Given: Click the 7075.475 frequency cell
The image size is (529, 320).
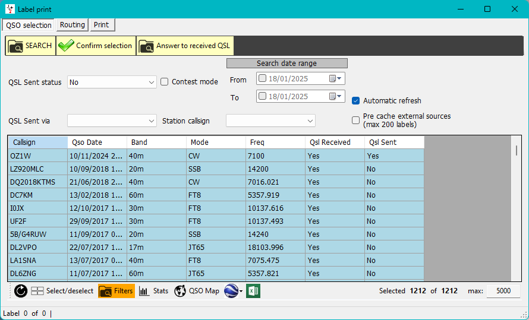Looking at the screenshot, I should (x=275, y=261).
